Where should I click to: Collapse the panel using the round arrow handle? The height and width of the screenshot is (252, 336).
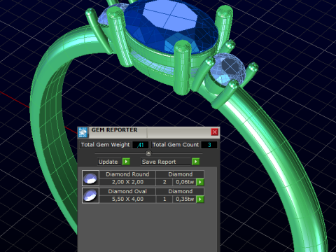point(148,153)
